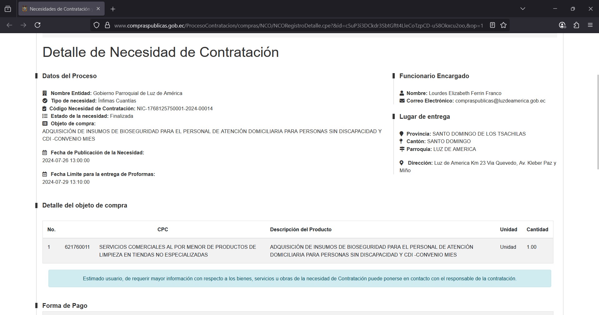This screenshot has width=599, height=315.
Task: Click calendar icon beside Fecha de Publicación
Action: tap(45, 152)
